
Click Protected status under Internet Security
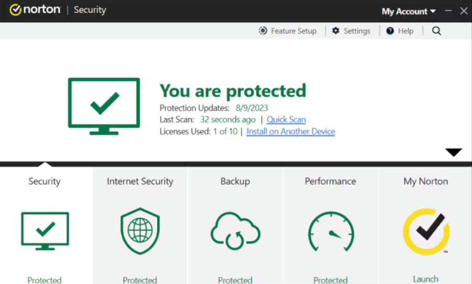pyautogui.click(x=140, y=280)
